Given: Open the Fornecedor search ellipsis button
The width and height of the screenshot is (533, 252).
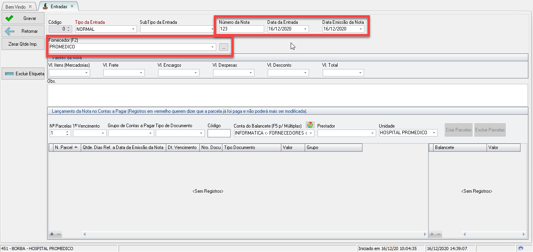Looking at the screenshot, I should [x=224, y=47].
